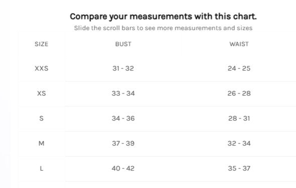Click the L bust value 40 - 42

click(x=123, y=168)
